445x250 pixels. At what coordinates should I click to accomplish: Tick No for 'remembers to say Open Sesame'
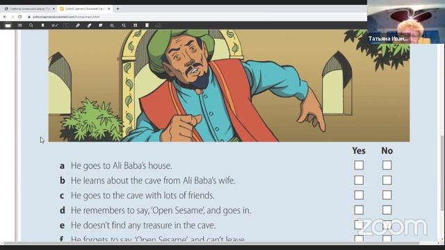point(387,210)
